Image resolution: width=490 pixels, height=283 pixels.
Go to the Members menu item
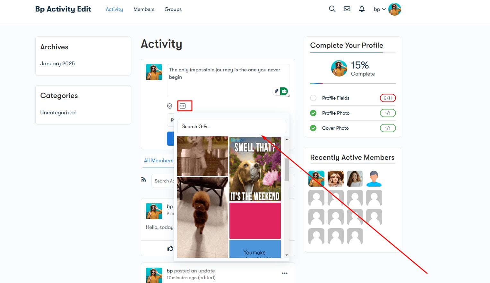click(x=144, y=9)
